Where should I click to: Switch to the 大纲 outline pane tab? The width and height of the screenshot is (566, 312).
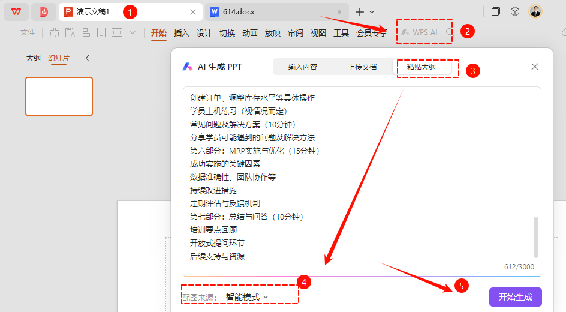[33, 58]
